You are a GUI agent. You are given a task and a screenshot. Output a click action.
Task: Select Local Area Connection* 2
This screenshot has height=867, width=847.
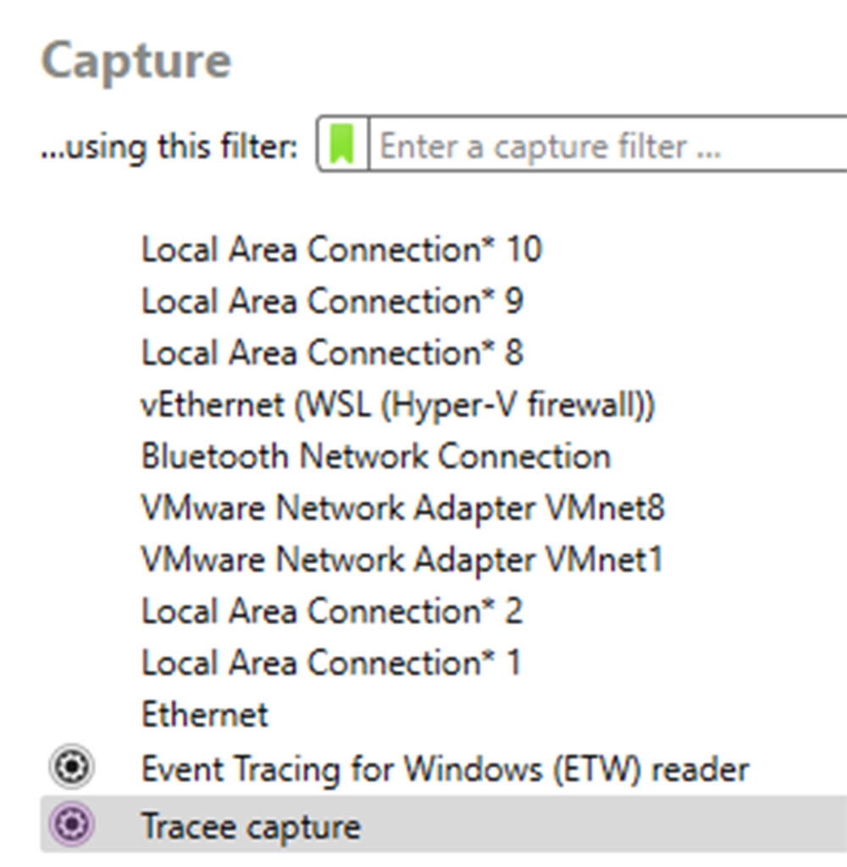pos(335,611)
